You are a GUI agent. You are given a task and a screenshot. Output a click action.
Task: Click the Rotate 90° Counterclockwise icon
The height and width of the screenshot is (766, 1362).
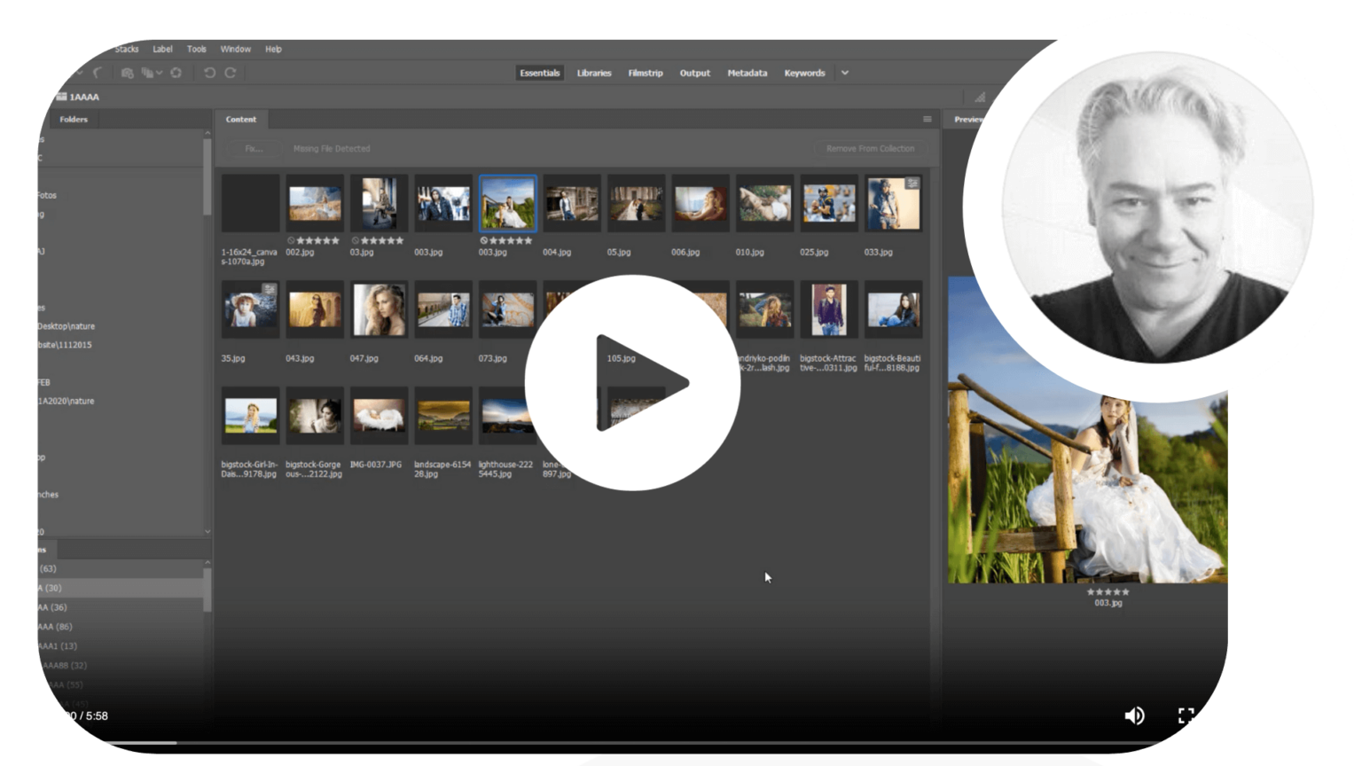210,73
